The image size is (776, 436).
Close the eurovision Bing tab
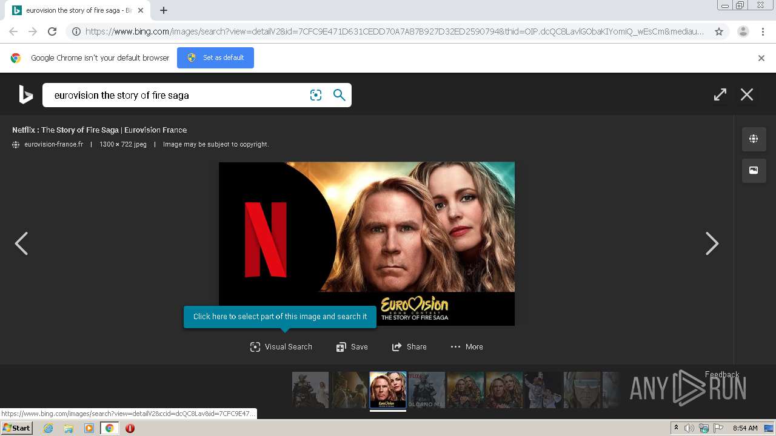140,10
